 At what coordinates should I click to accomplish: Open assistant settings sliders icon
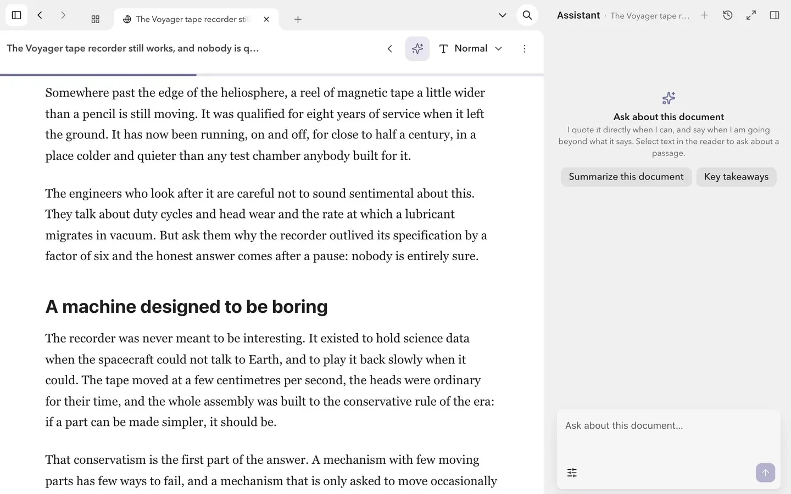[572, 473]
